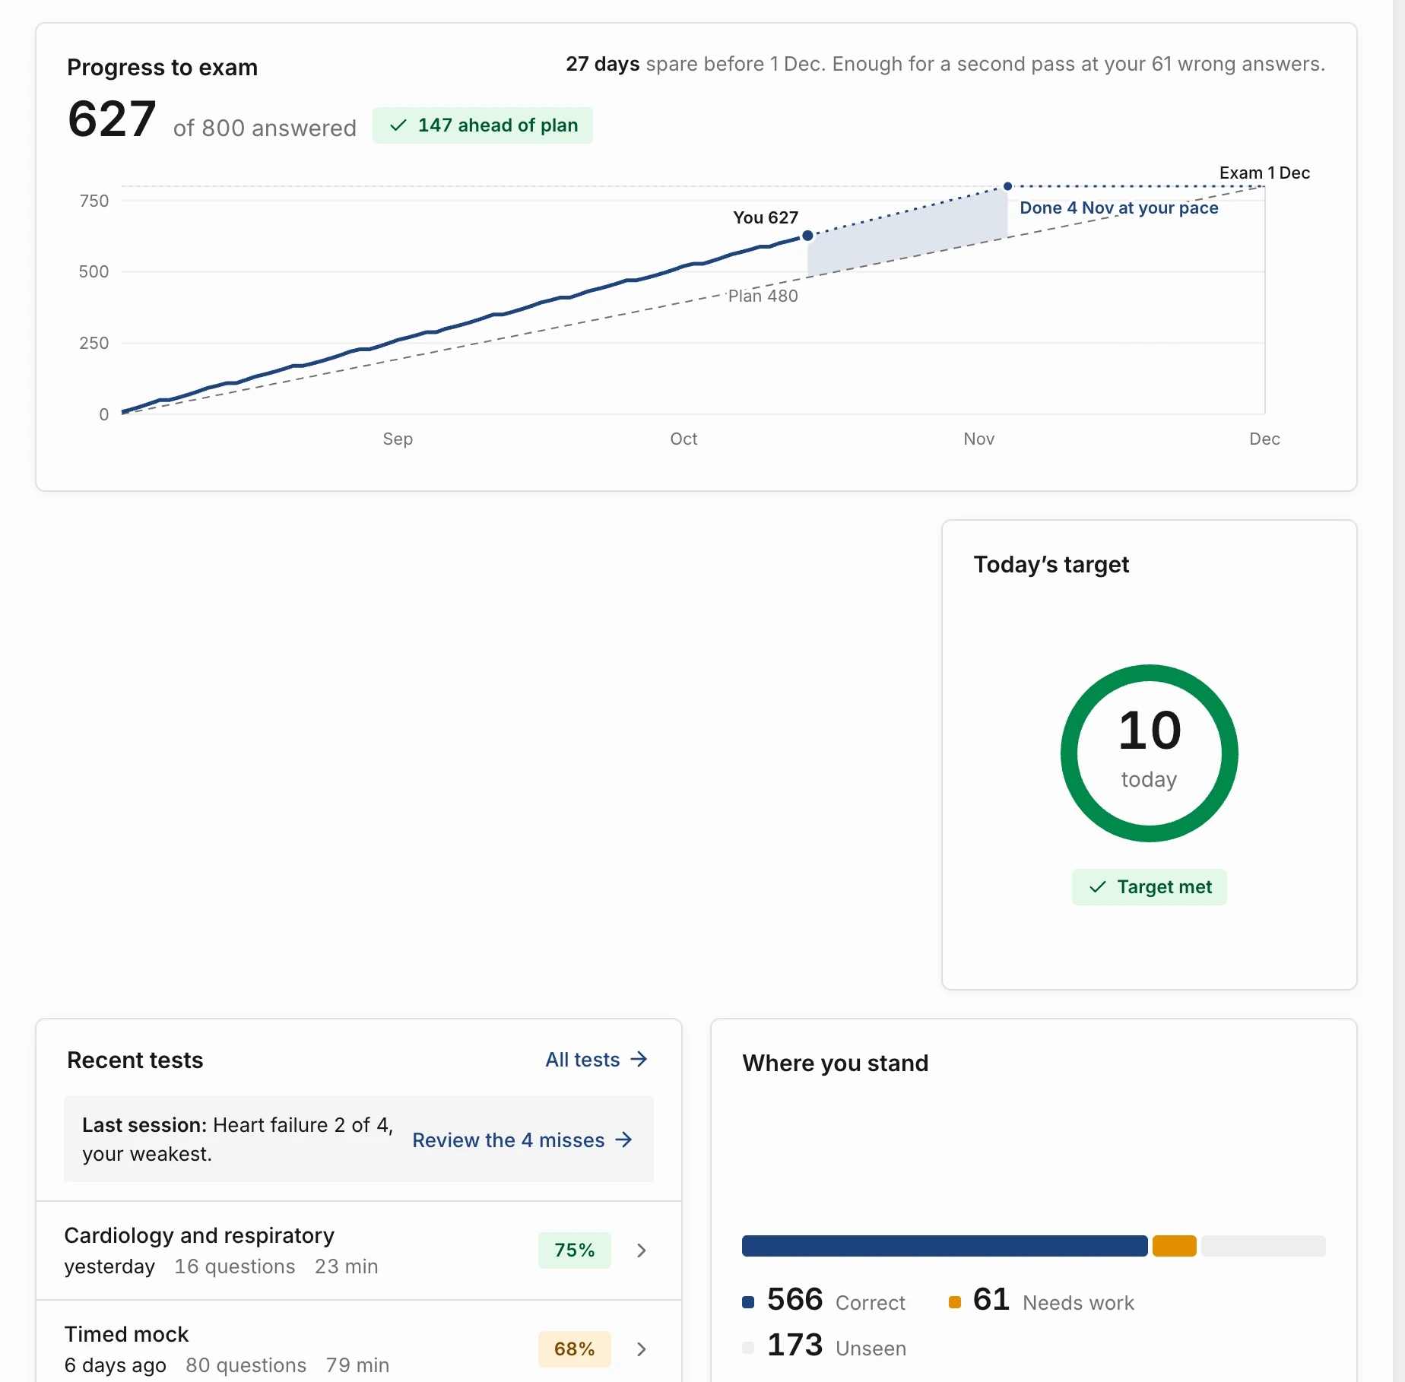Click the orange Needs work legend square
Screen dimensions: 1405x1382
955,1302
